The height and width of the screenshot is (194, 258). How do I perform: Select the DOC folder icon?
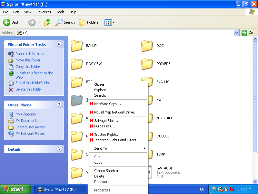point(147,46)
